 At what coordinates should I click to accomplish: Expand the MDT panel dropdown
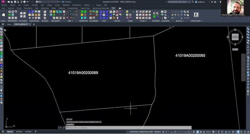click(73, 21)
